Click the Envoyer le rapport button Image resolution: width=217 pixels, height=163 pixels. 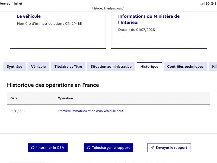click(169, 148)
